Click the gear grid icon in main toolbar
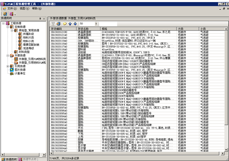229x161 pixels. (x=5, y=14)
